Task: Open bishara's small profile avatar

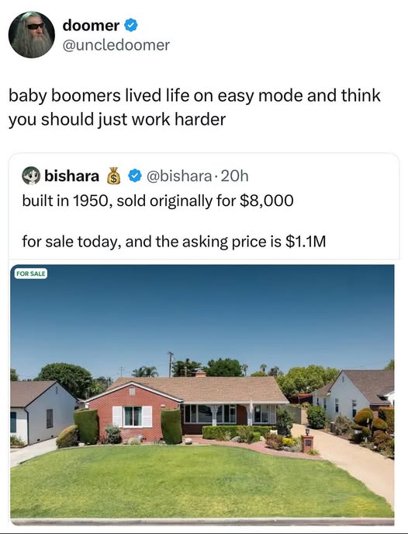Action: pos(31,176)
